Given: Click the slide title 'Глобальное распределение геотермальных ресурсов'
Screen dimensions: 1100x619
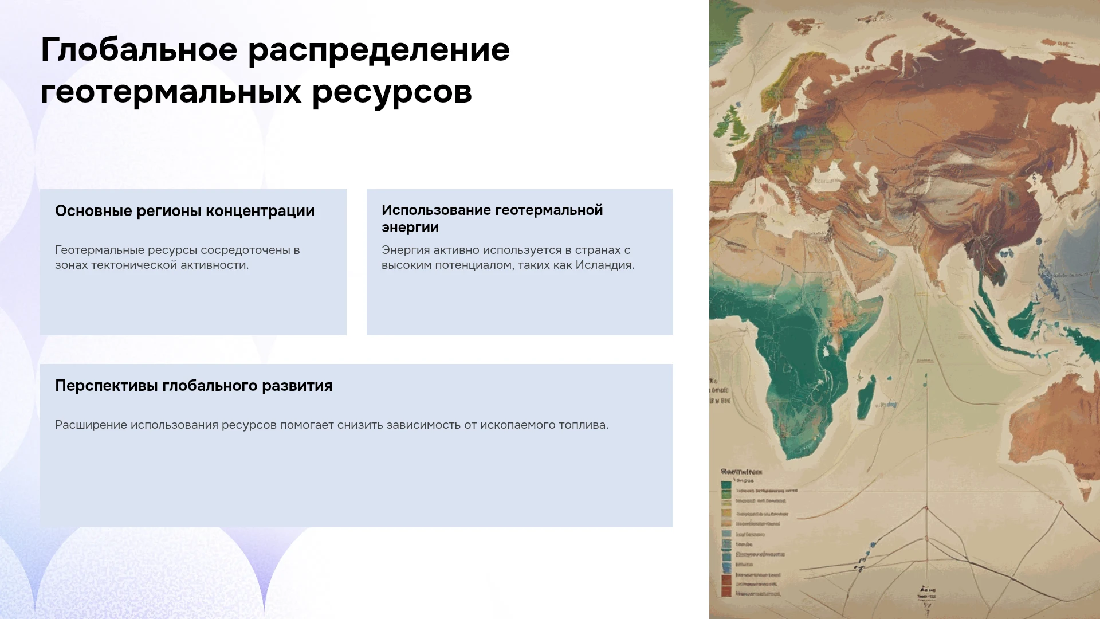Looking at the screenshot, I should [x=275, y=70].
